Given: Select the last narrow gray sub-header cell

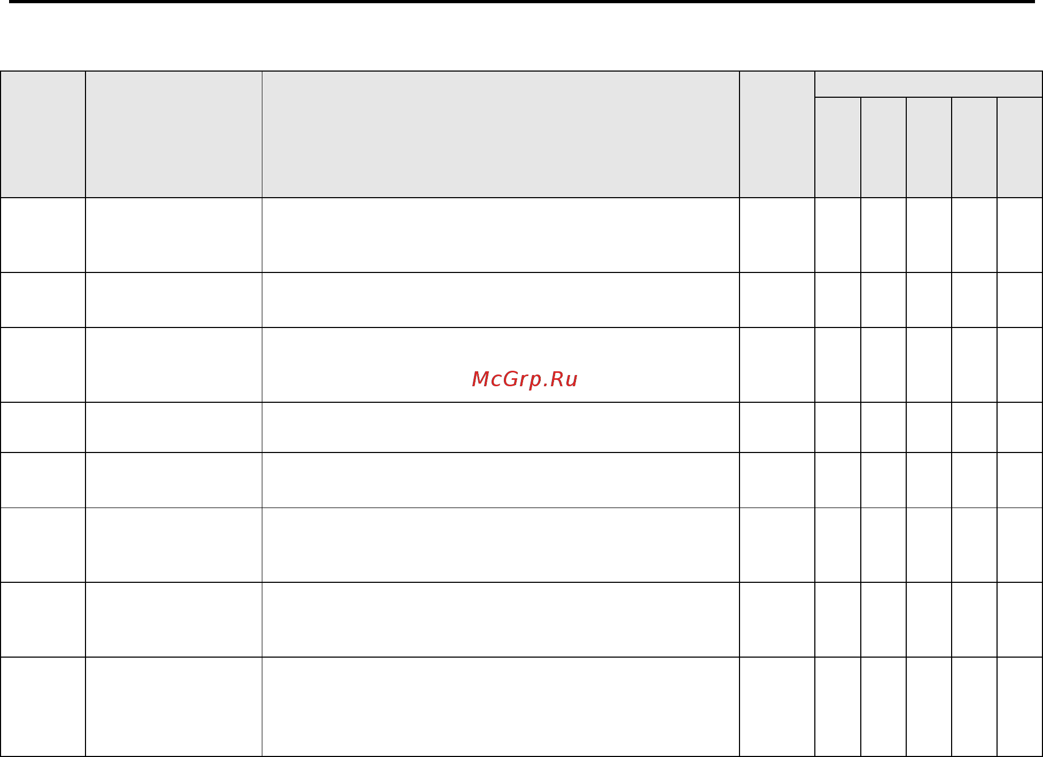Looking at the screenshot, I should tap(1019, 147).
